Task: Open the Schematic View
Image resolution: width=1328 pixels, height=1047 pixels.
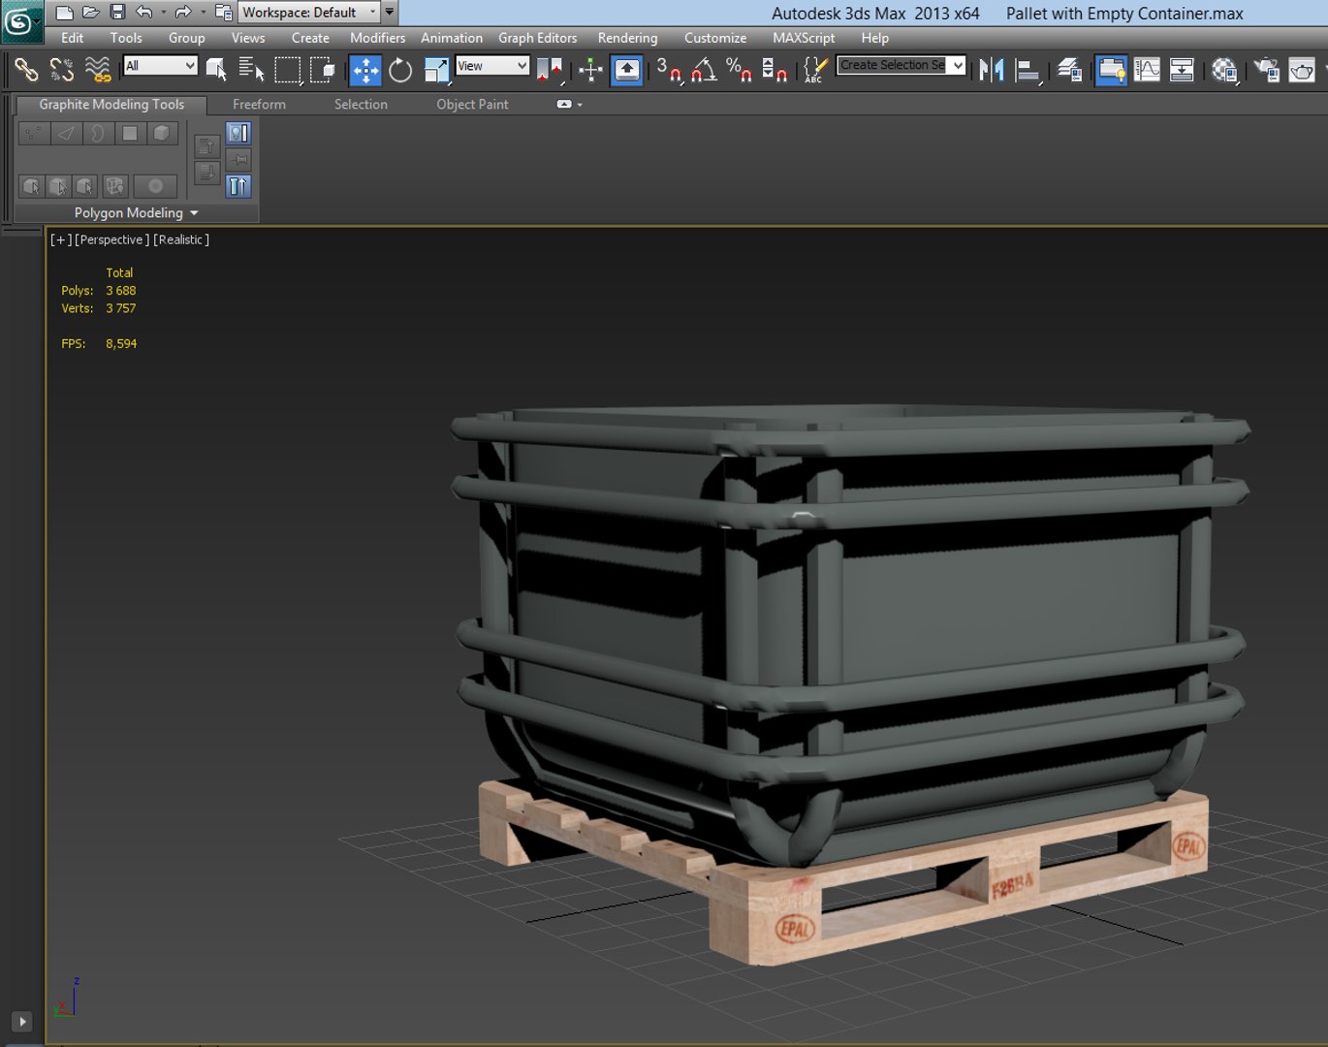Action: (x=1182, y=70)
